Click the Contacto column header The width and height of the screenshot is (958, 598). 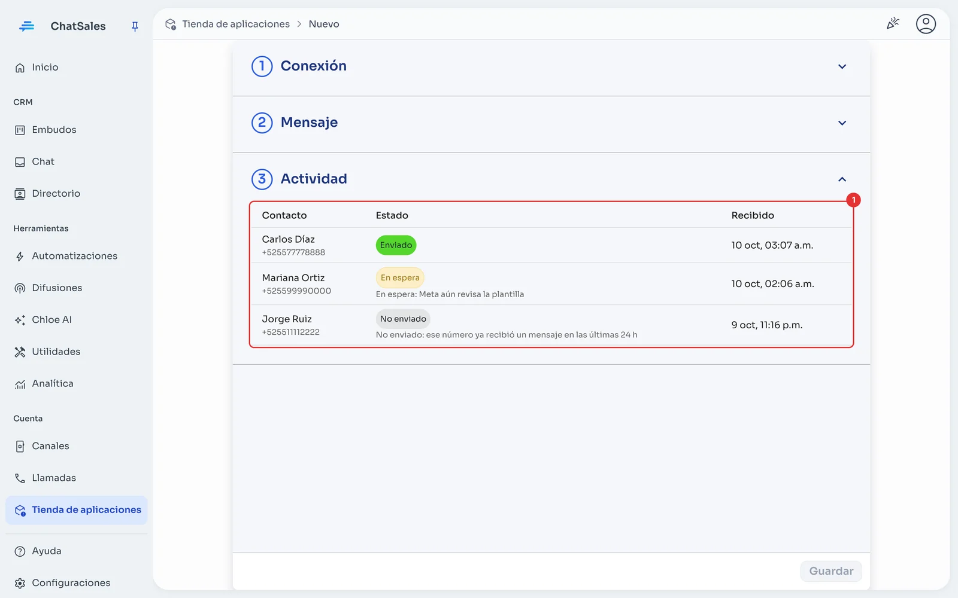(284, 215)
